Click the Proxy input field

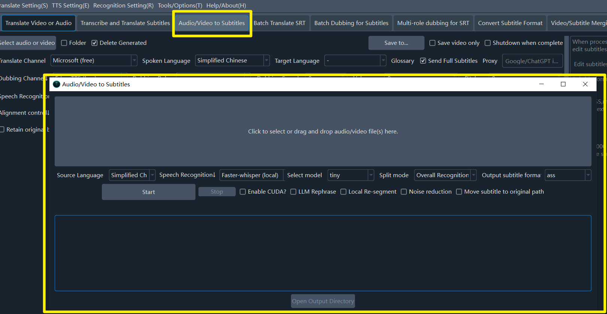click(532, 61)
